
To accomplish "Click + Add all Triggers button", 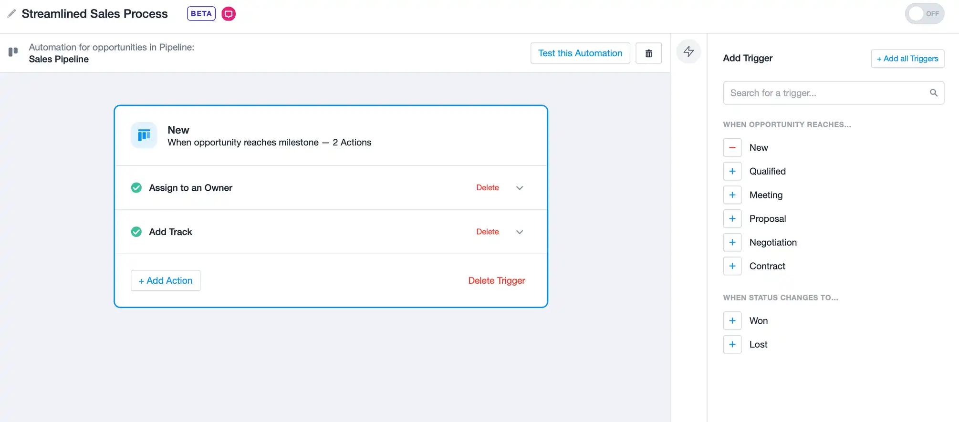I will 907,59.
